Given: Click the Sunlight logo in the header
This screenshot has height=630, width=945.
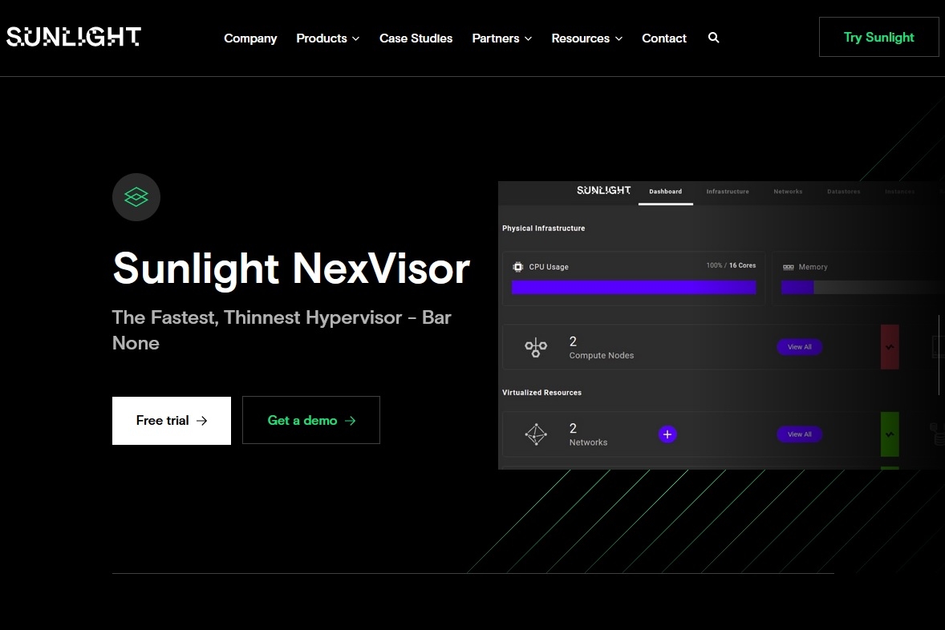Looking at the screenshot, I should pos(74,37).
